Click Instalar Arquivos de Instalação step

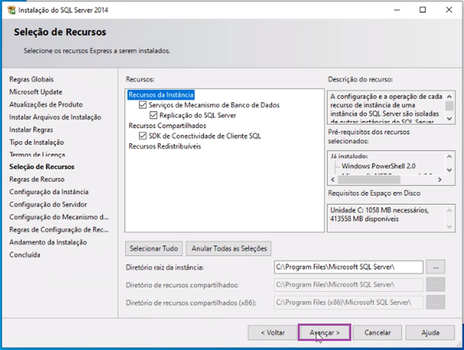click(55, 117)
